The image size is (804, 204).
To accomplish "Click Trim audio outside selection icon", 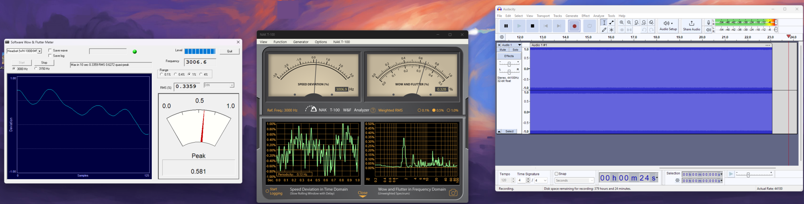I will click(x=622, y=30).
